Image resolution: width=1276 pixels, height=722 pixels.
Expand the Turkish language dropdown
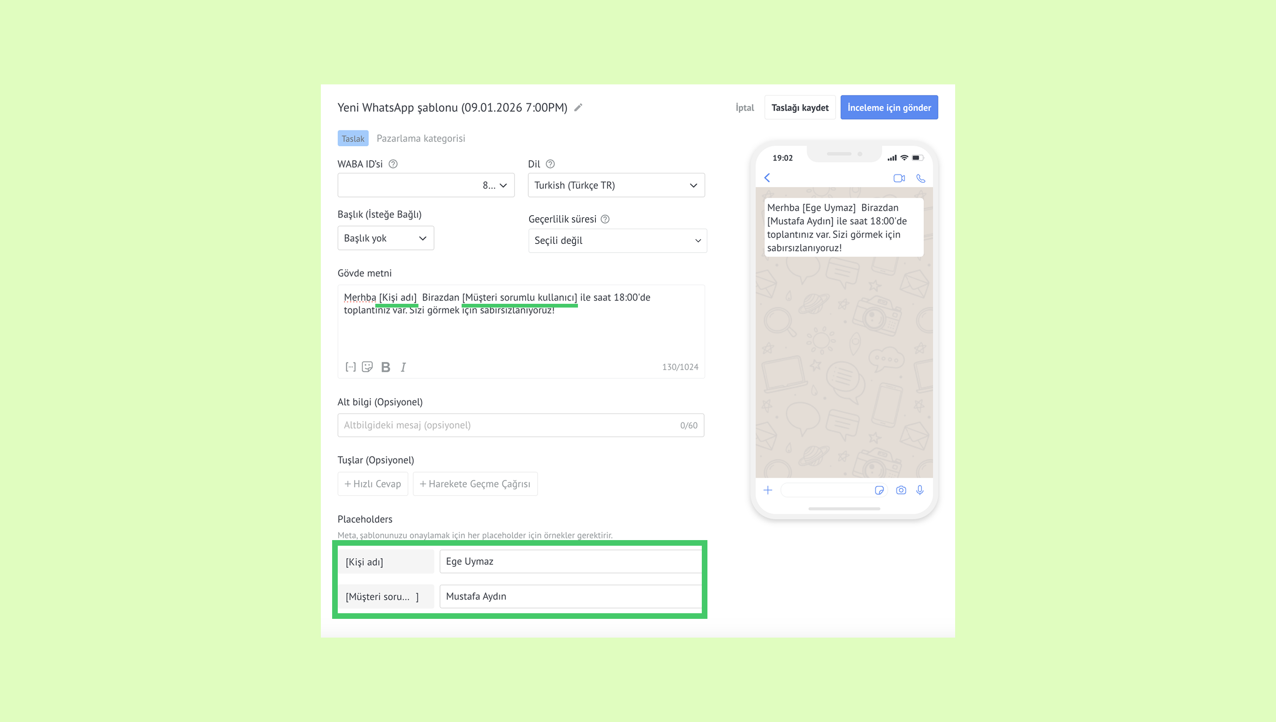click(x=616, y=186)
